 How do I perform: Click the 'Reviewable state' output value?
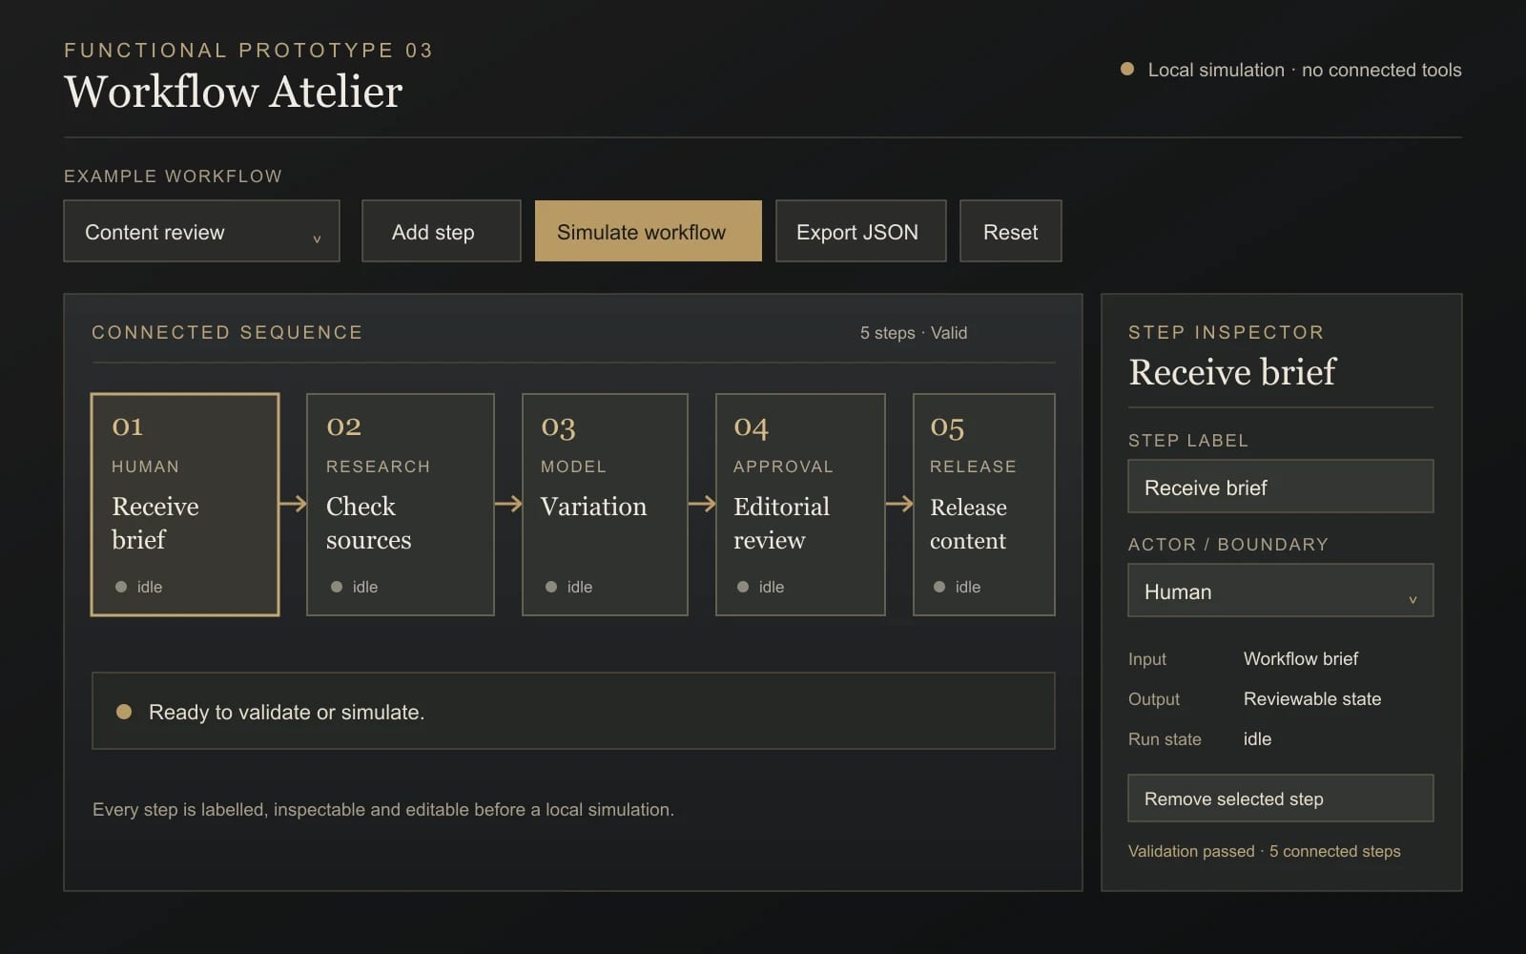click(x=1312, y=699)
